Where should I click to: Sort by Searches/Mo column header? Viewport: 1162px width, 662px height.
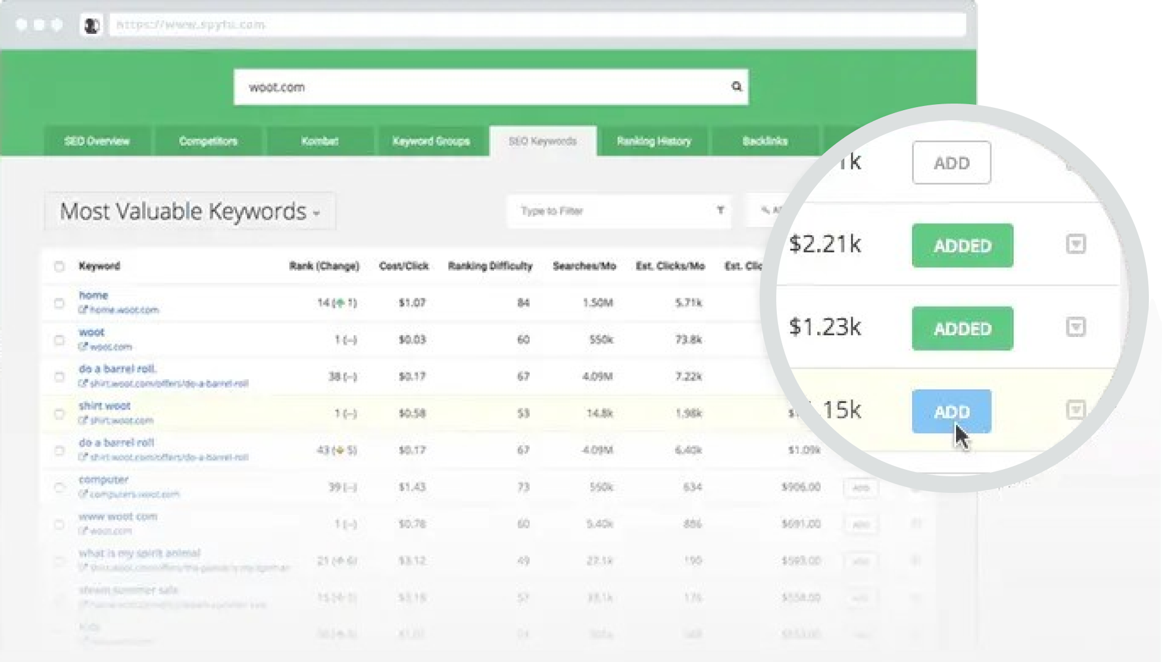[584, 266]
